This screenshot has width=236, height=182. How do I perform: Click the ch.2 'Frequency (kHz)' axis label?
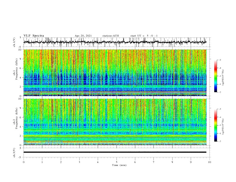click(x=16, y=118)
